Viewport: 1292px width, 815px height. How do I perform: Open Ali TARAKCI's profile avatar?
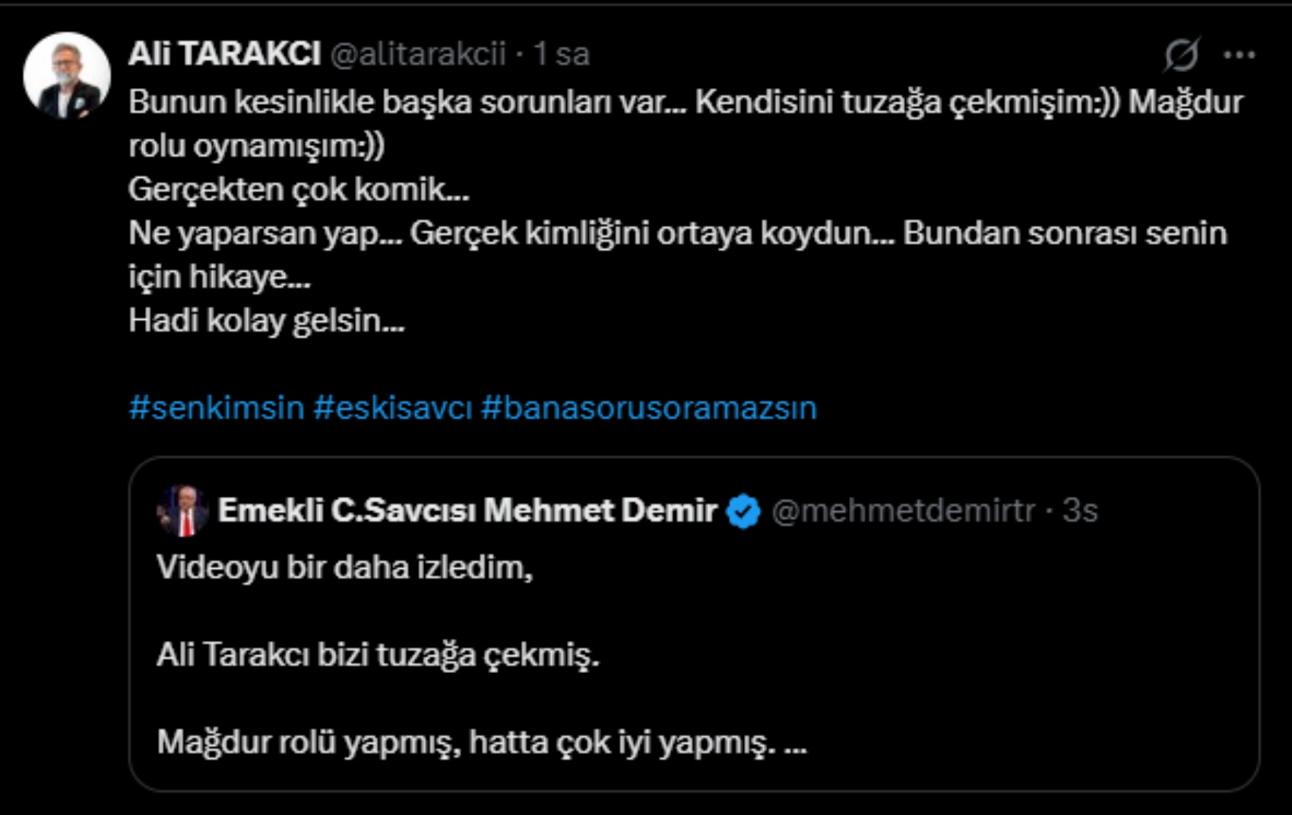(x=67, y=75)
